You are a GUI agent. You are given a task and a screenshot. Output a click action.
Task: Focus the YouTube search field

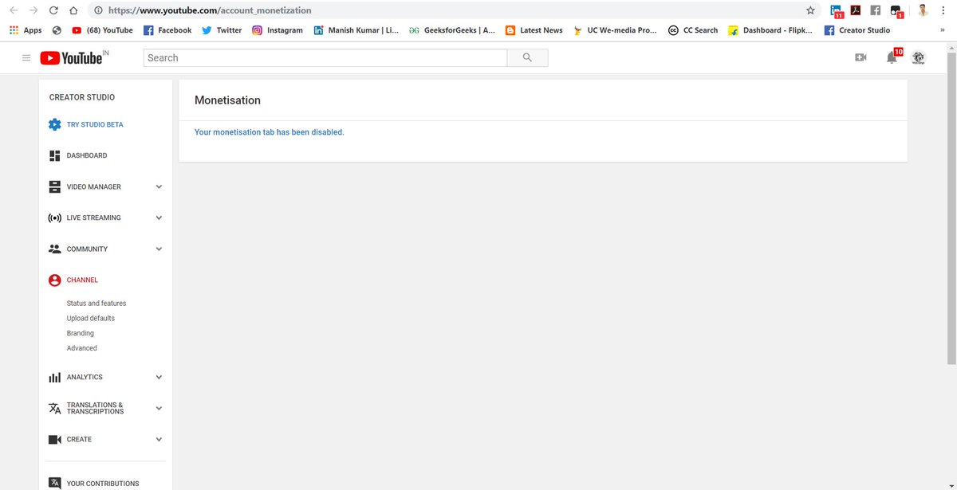point(325,57)
